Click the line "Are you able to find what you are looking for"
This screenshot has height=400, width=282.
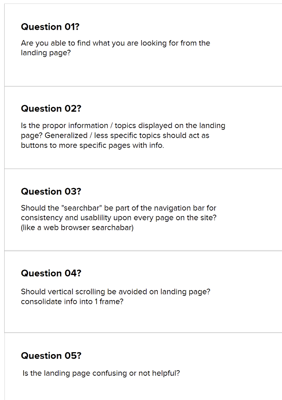[115, 43]
